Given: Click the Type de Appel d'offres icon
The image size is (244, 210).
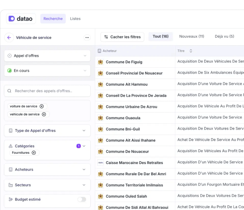Looking at the screenshot, I should point(10,131).
